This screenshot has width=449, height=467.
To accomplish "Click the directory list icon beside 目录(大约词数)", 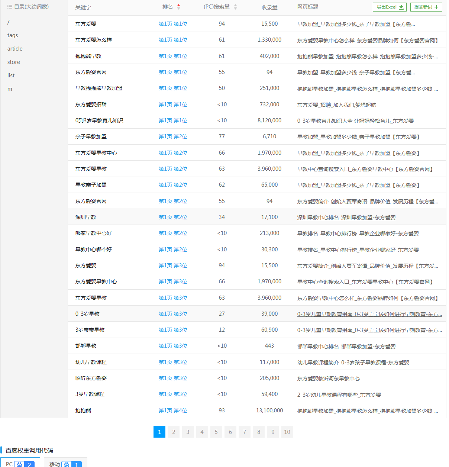I will coord(10,6).
